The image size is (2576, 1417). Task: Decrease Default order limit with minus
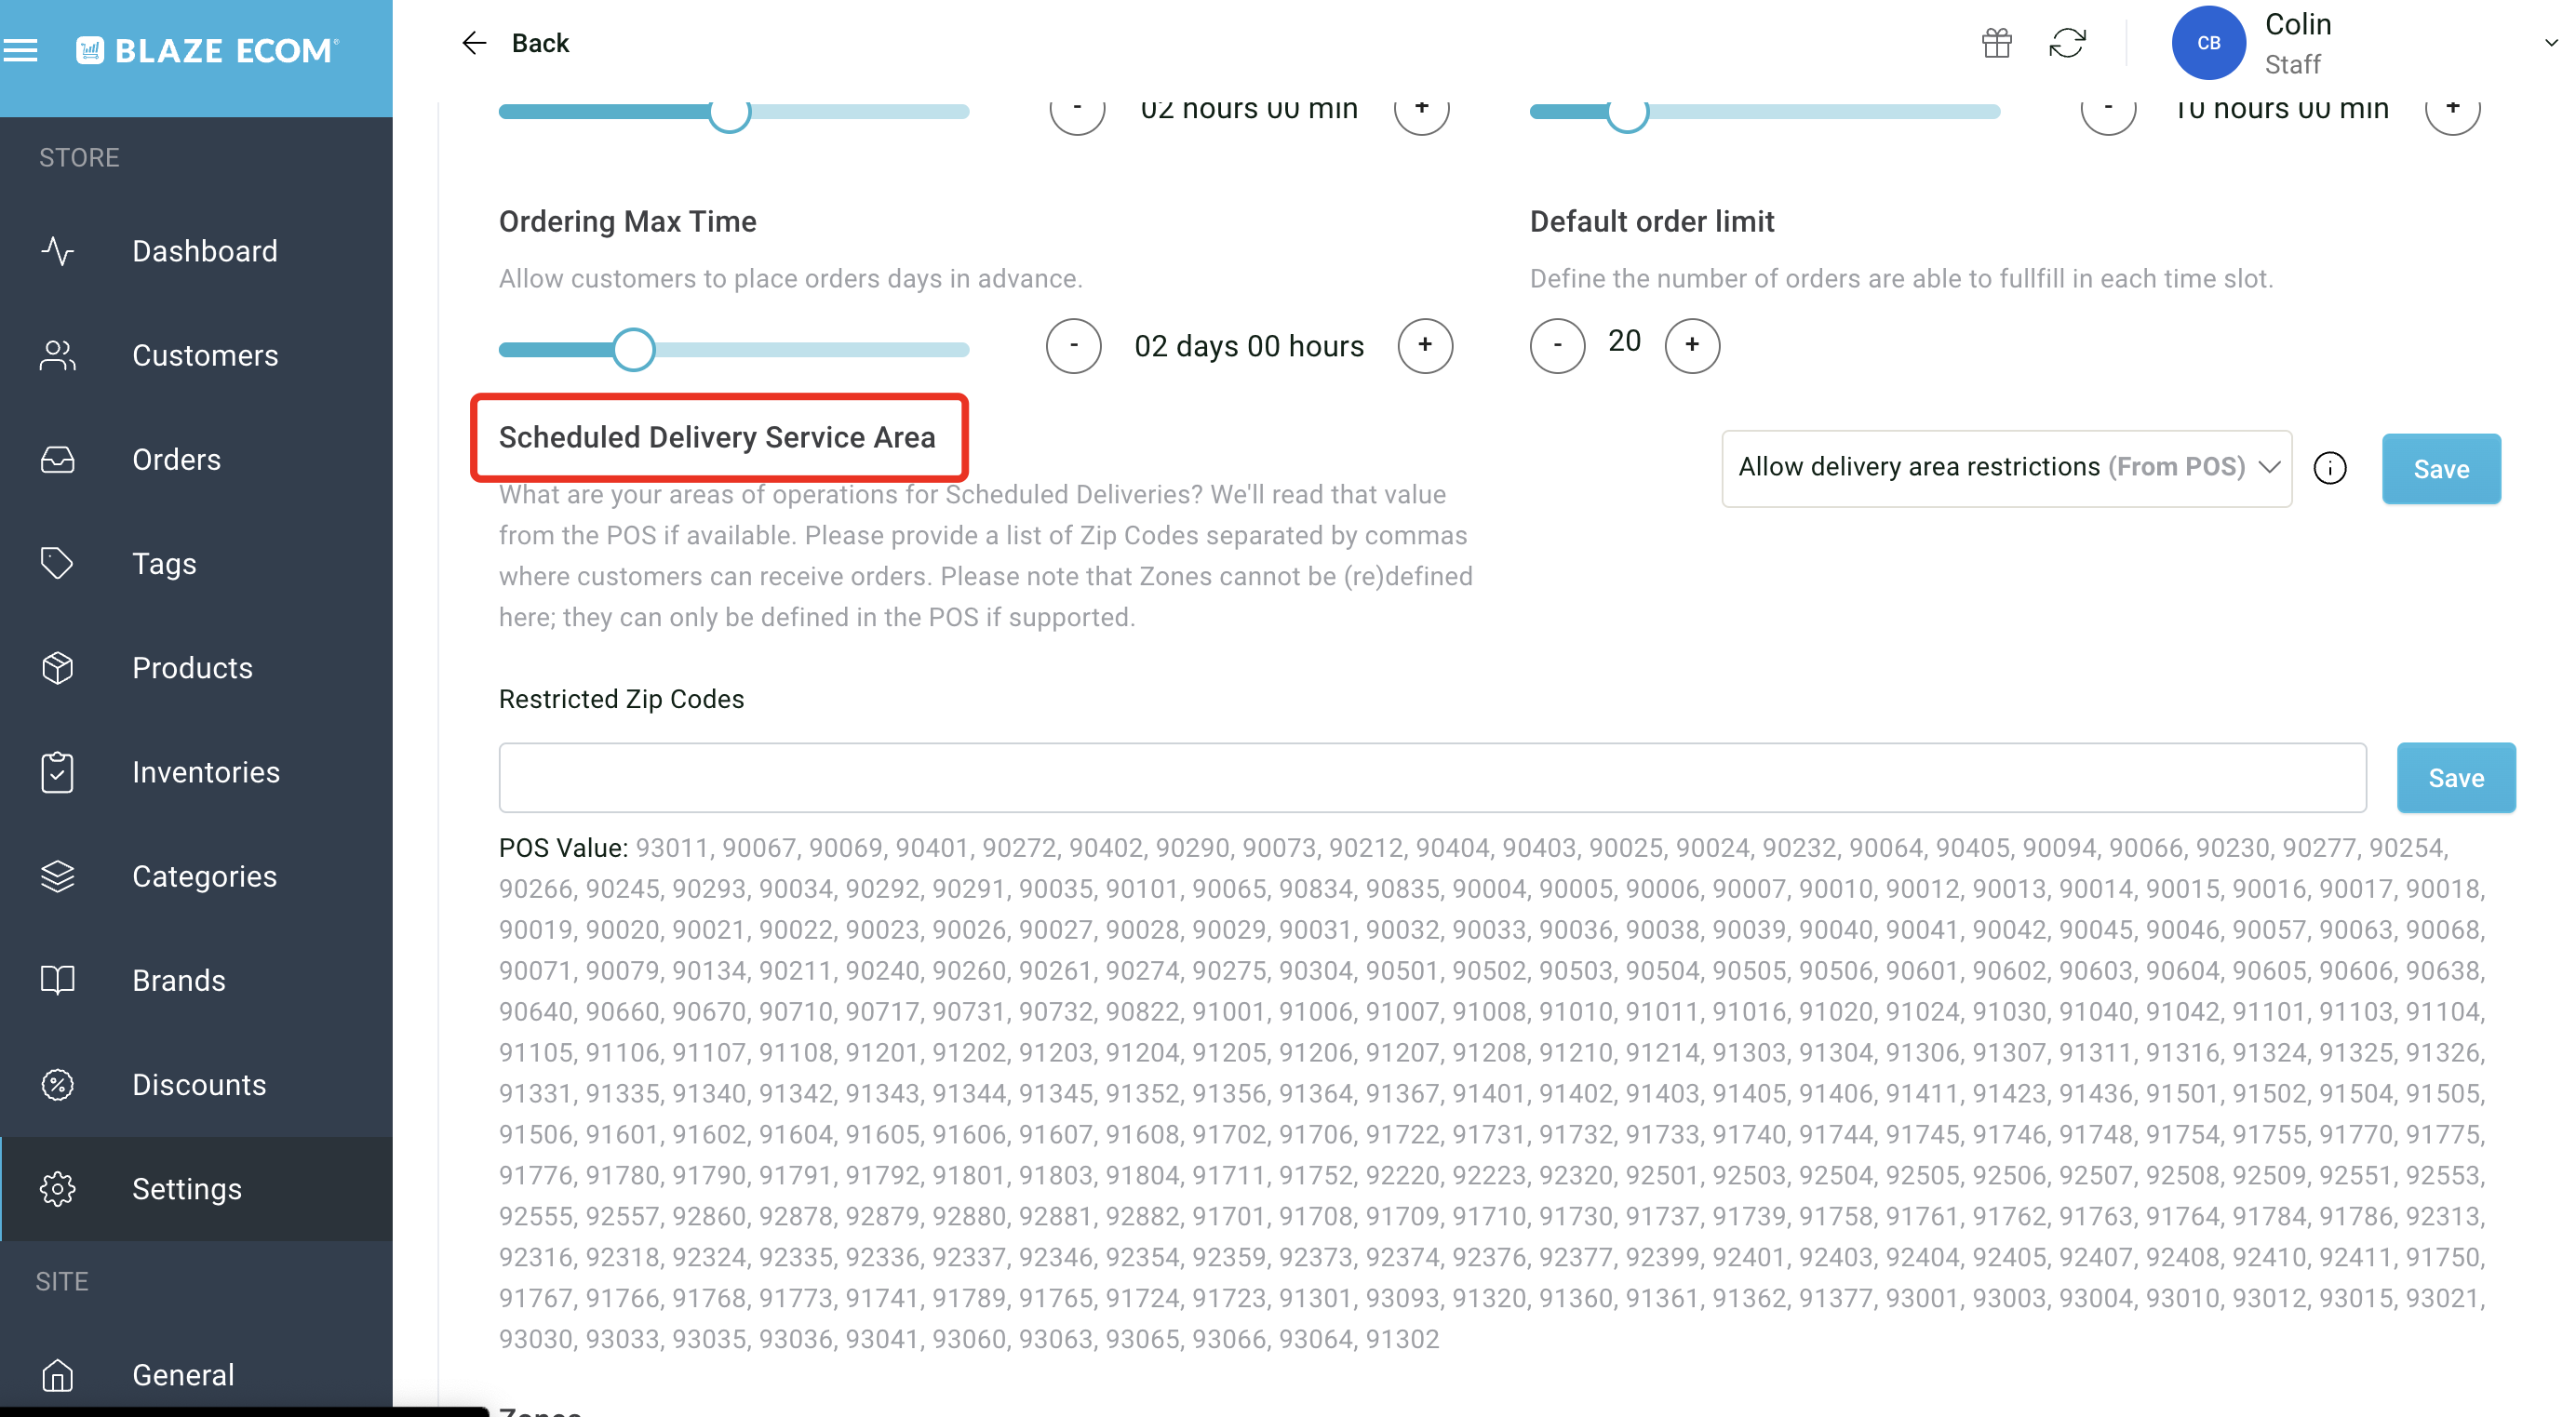[1557, 345]
